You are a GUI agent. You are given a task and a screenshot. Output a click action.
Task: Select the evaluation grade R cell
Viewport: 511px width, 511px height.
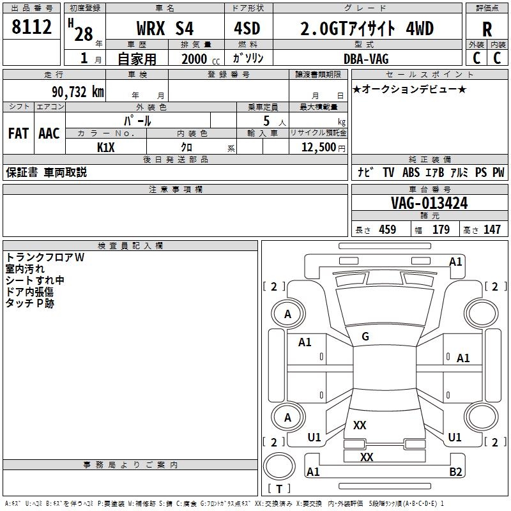(487, 29)
